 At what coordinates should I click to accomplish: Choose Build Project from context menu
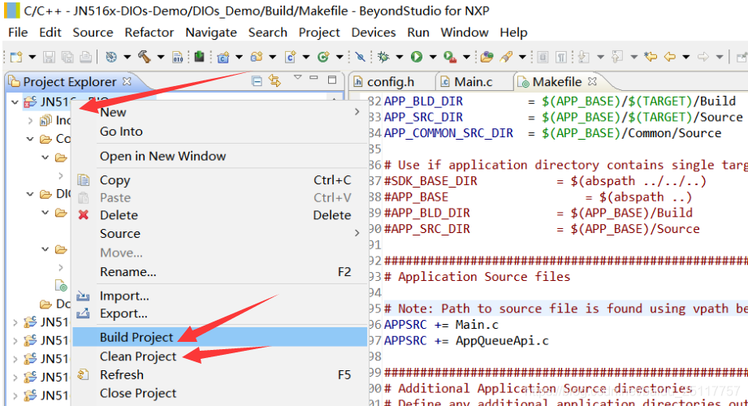point(220,337)
